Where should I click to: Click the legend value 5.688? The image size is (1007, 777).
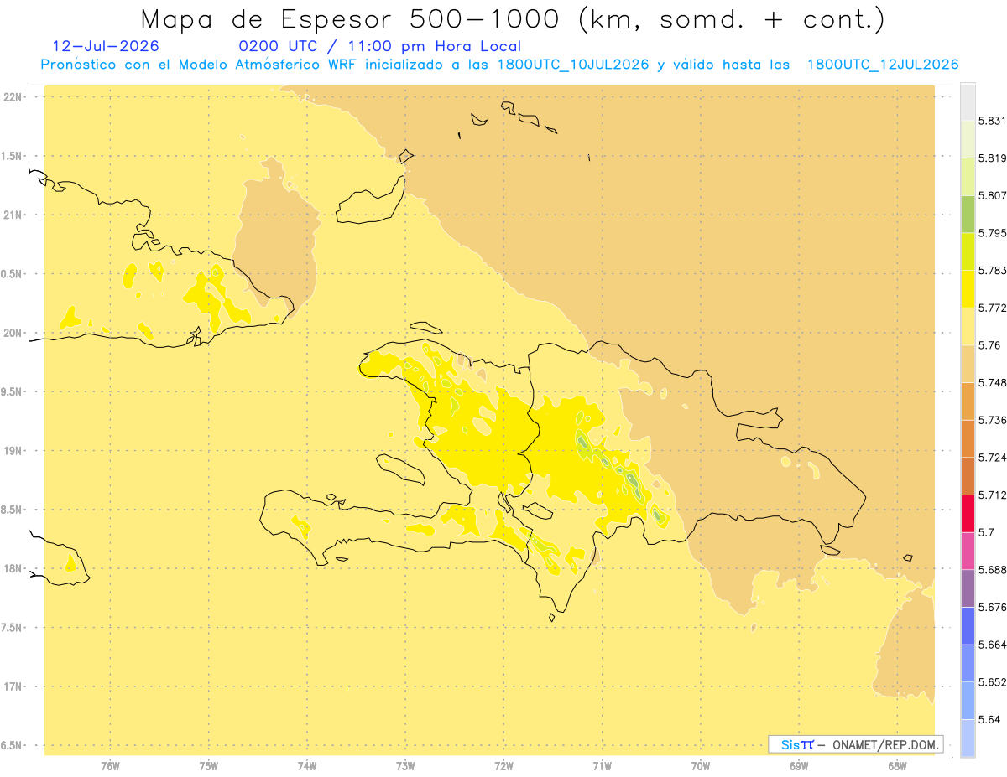coord(993,570)
